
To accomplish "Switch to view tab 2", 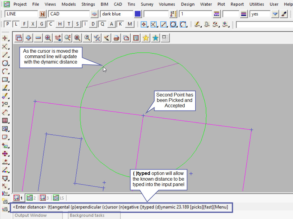I will pyautogui.click(x=31, y=198).
